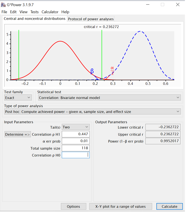Click the Correlation ρ H0 input field
Screen dimensions: 186x212
coord(75,155)
